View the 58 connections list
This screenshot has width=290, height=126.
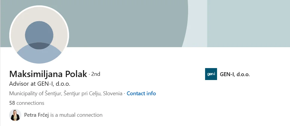pos(27,103)
